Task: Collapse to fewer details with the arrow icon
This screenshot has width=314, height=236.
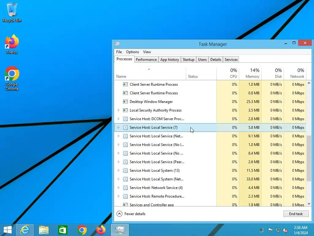Action: click(x=119, y=214)
